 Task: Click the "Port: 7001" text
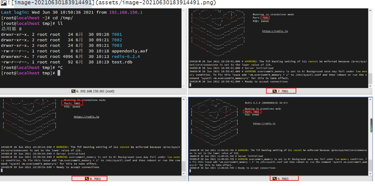(261, 18)
